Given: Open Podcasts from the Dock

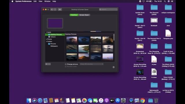Looking at the screenshot, I should (x=107, y=101).
